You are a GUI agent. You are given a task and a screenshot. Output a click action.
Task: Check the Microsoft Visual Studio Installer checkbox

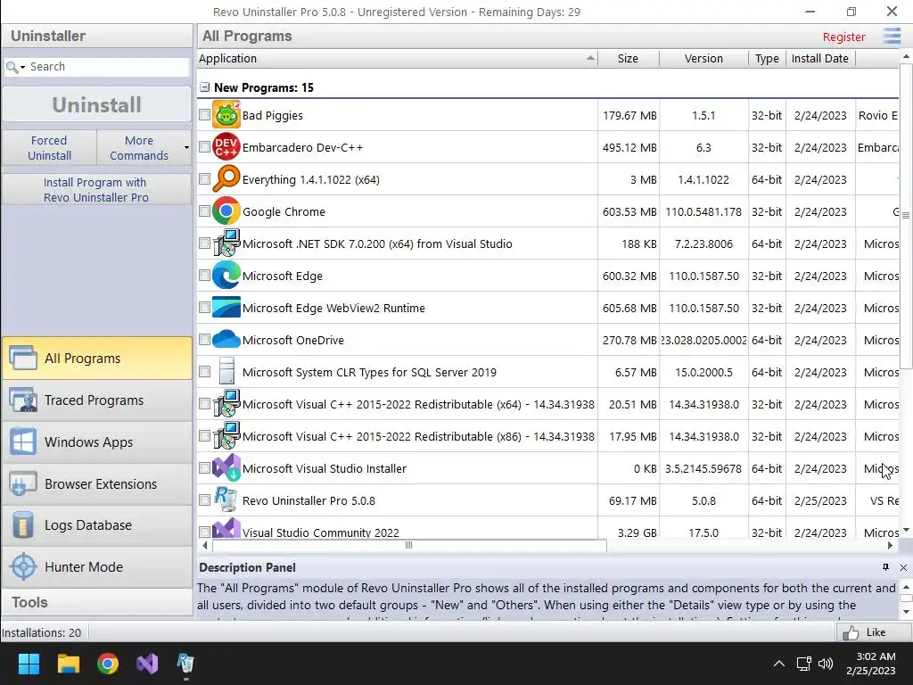click(204, 467)
